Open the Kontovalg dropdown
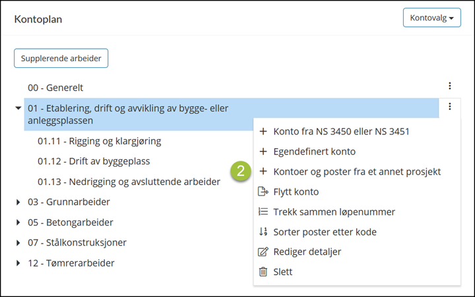Image resolution: width=475 pixels, height=297 pixels. [431, 18]
